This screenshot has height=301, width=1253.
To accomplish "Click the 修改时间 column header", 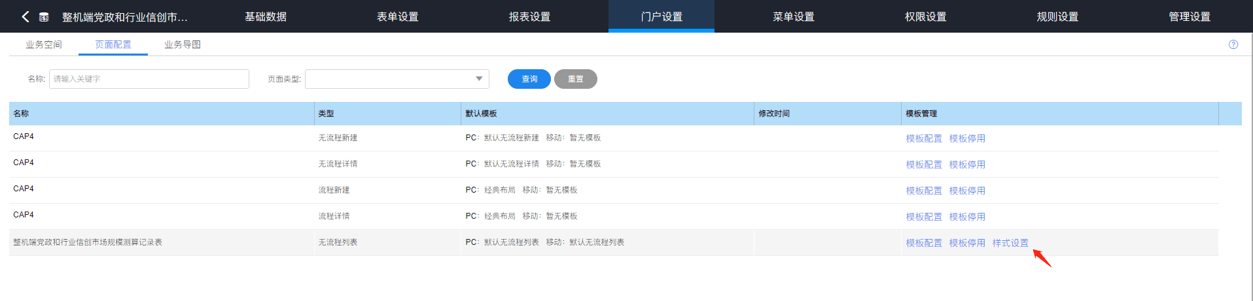I will [828, 114].
